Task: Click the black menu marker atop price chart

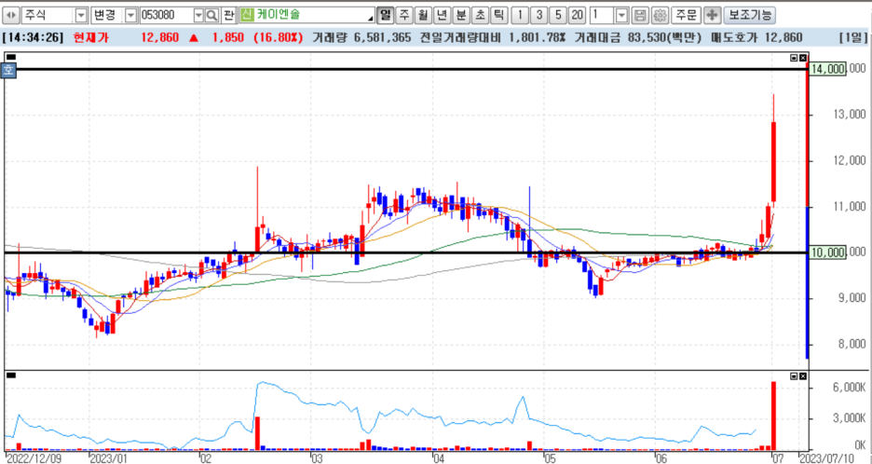Action: (12, 57)
